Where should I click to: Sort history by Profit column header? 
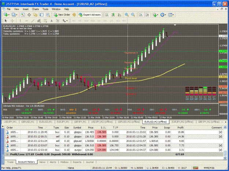(x=181, y=128)
